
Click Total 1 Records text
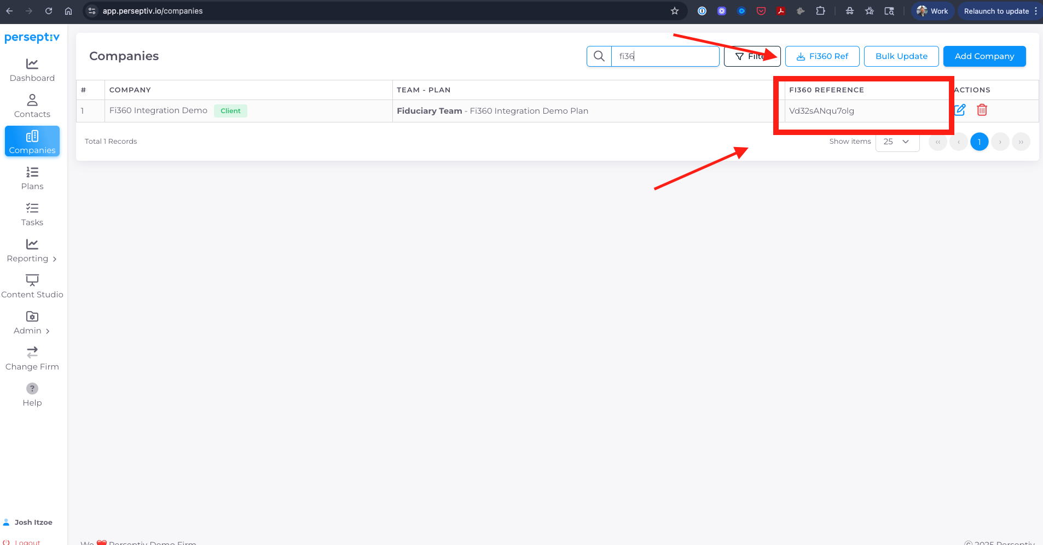[111, 142]
